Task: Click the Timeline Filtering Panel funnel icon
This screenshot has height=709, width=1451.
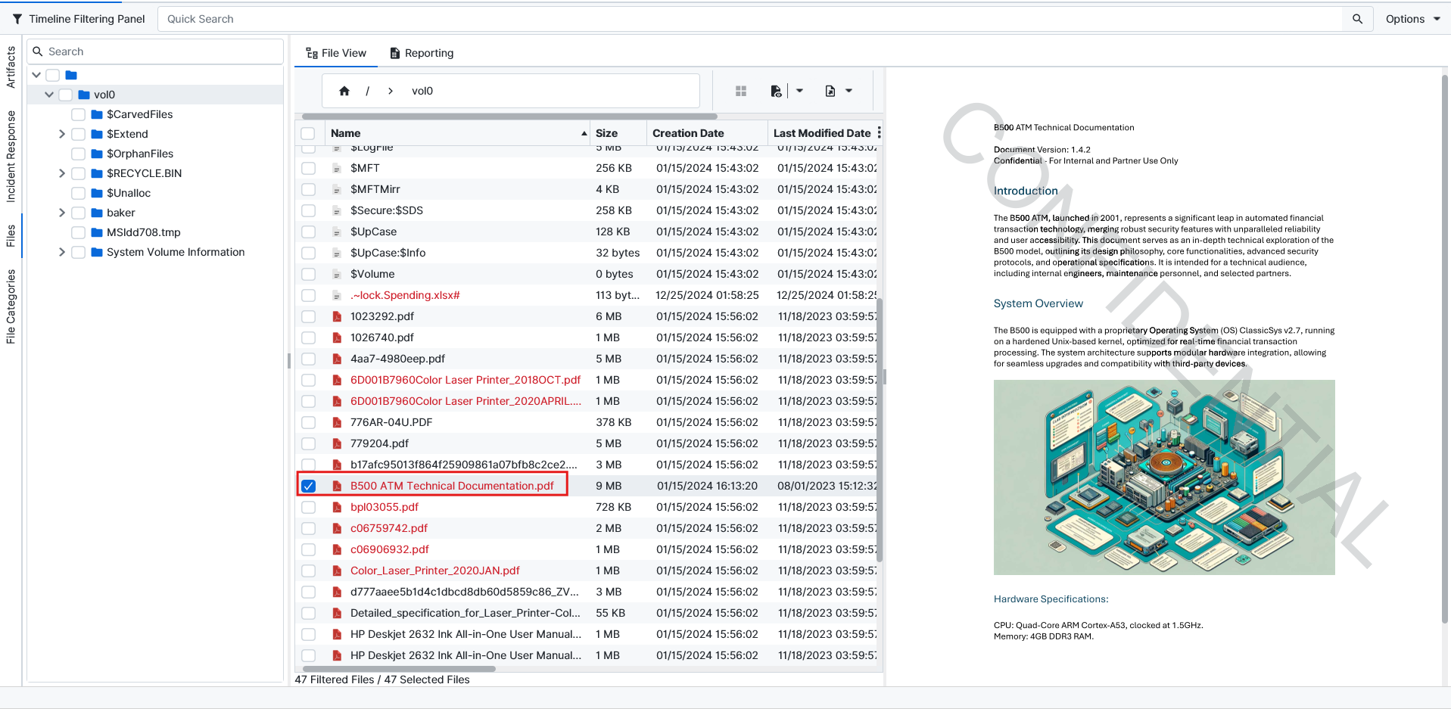Action: coord(17,19)
